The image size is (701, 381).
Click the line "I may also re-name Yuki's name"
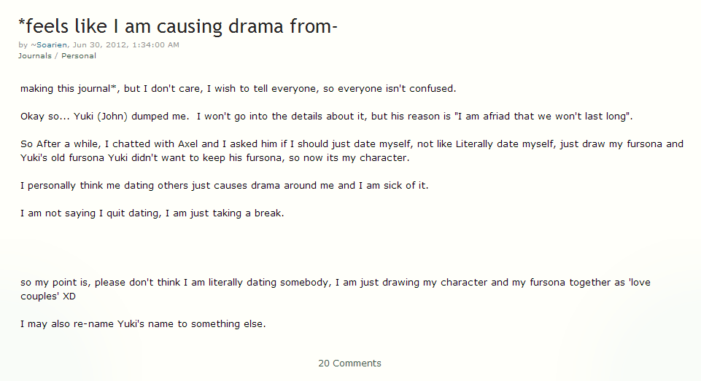(143, 324)
